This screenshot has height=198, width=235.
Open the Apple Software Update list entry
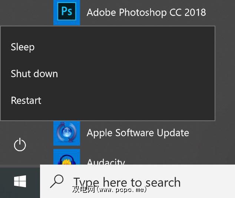click(138, 133)
